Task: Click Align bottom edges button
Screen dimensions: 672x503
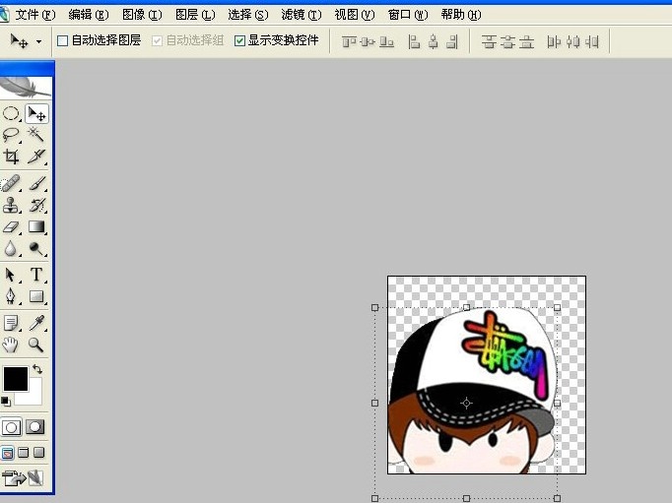Action: (x=386, y=42)
